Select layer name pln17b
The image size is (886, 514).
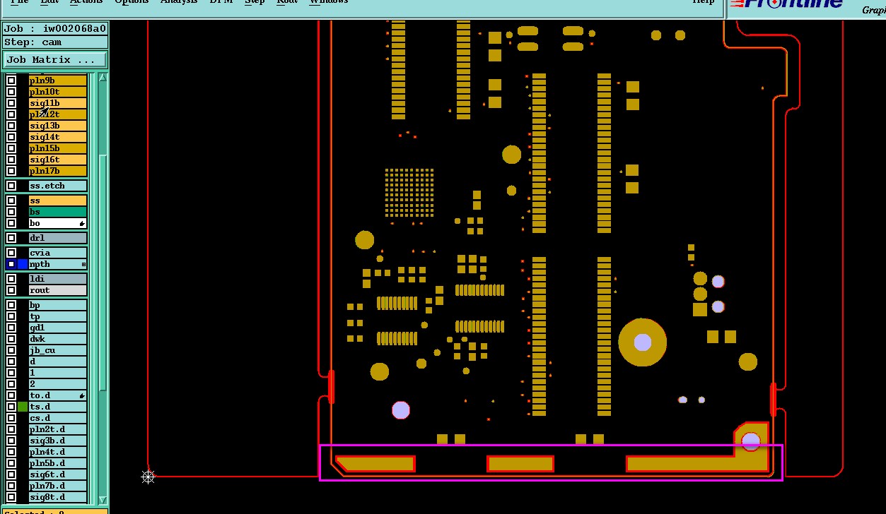[57, 171]
